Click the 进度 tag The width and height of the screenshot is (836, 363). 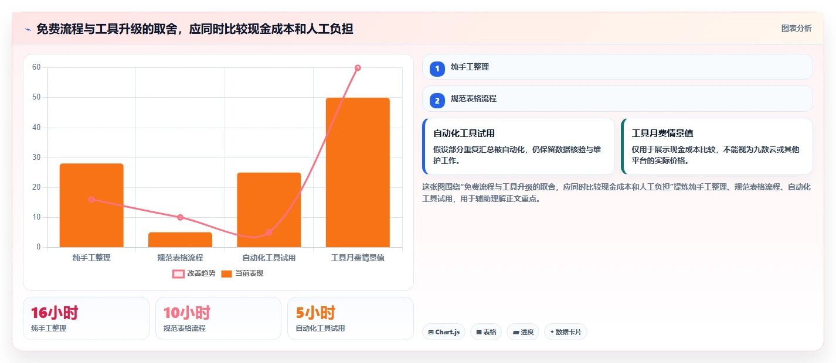(523, 332)
